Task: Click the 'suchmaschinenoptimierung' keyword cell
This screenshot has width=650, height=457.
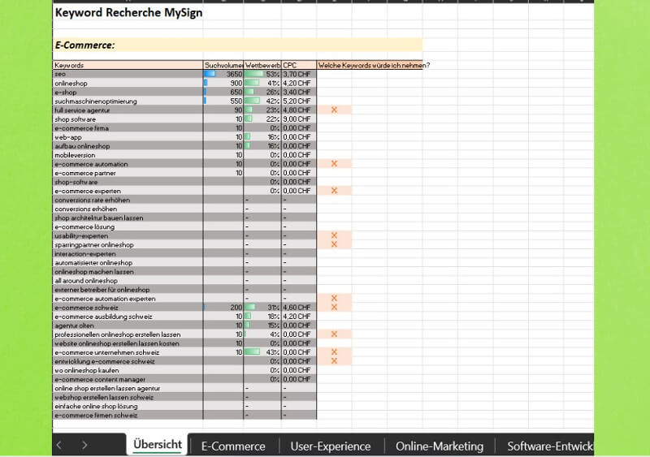Action: [x=127, y=101]
